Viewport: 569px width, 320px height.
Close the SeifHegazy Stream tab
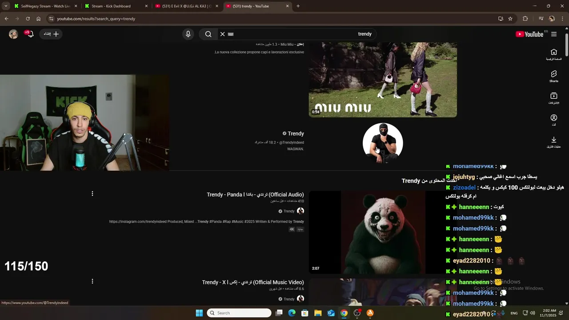point(76,6)
